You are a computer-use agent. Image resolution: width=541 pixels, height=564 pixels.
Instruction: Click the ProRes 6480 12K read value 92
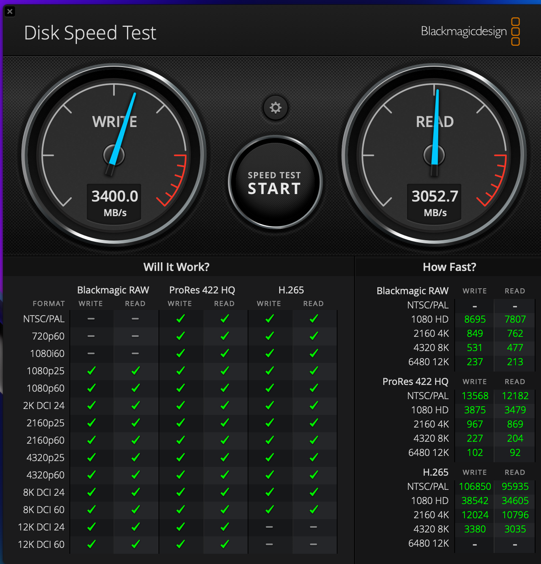(515, 452)
